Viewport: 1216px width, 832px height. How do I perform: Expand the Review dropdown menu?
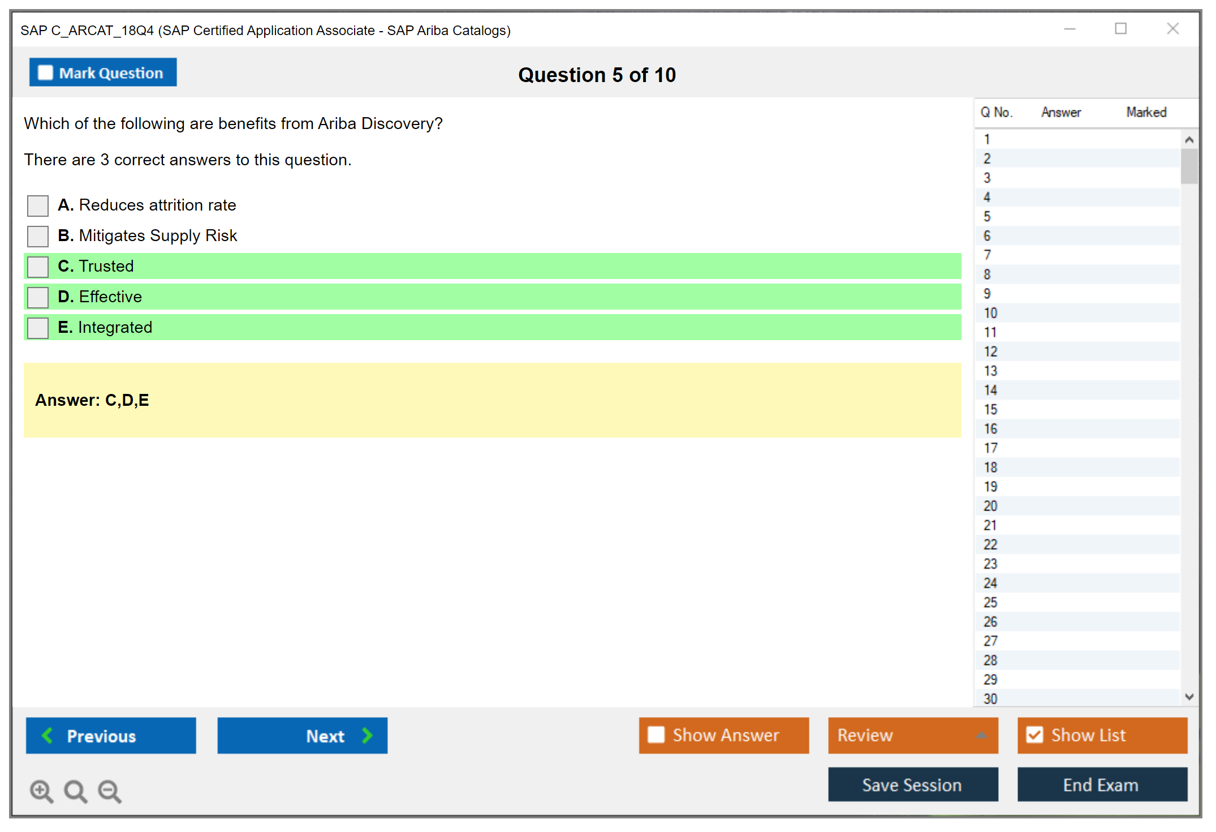tap(981, 735)
